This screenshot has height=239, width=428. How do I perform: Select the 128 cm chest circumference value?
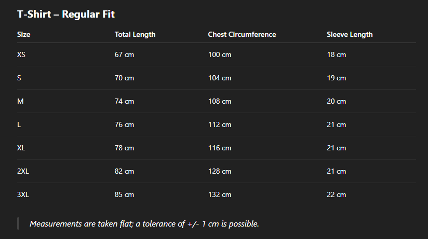tap(220, 171)
